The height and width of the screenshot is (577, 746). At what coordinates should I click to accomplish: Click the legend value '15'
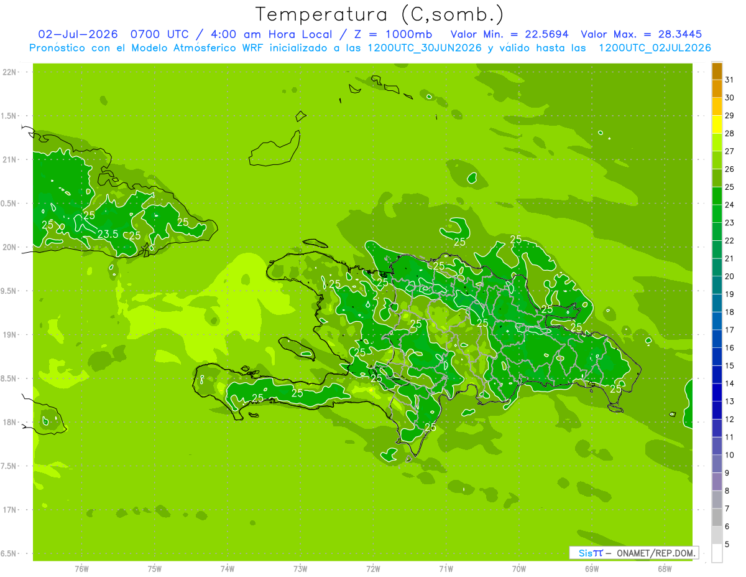pyautogui.click(x=730, y=366)
